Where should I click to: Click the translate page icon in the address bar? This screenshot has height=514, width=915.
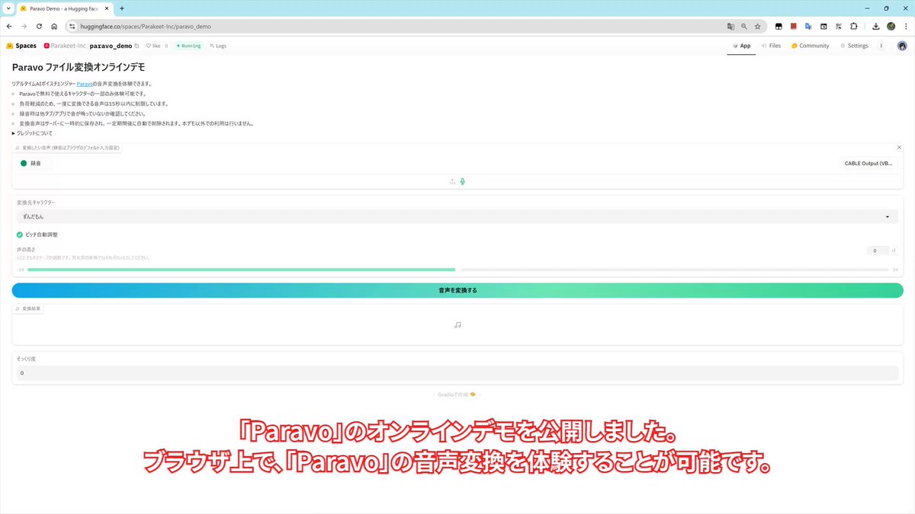coord(730,26)
